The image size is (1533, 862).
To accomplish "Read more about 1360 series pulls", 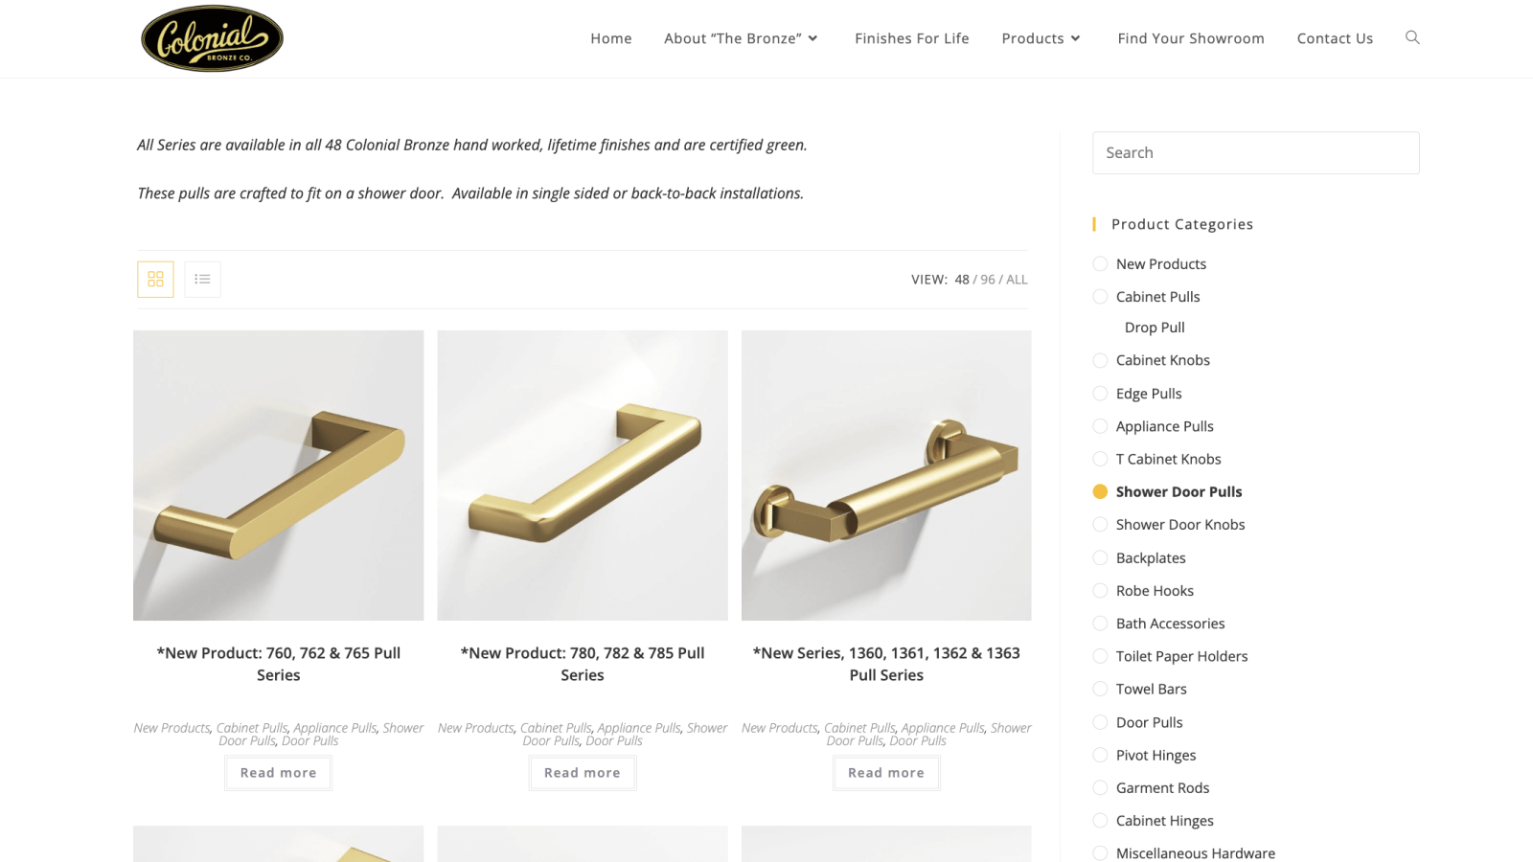I will [886, 773].
